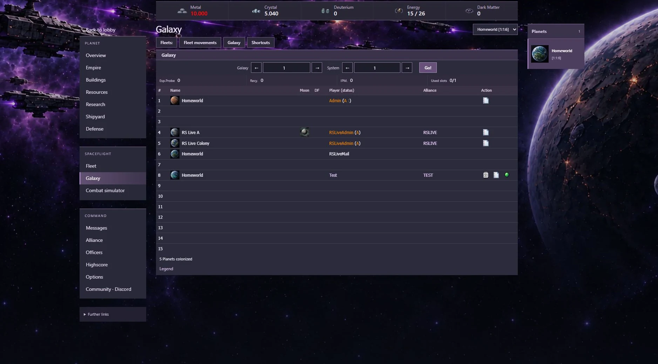Viewport: 658px width, 364px height.
Task: Click the Go! button
Action: (428, 68)
